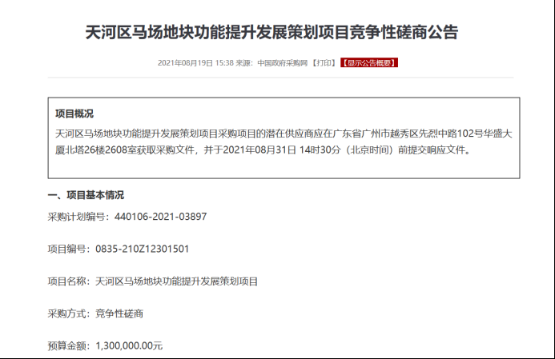This screenshot has height=359, width=555.
Task: Click the 一、项目基本情况 heading
Action: point(86,195)
